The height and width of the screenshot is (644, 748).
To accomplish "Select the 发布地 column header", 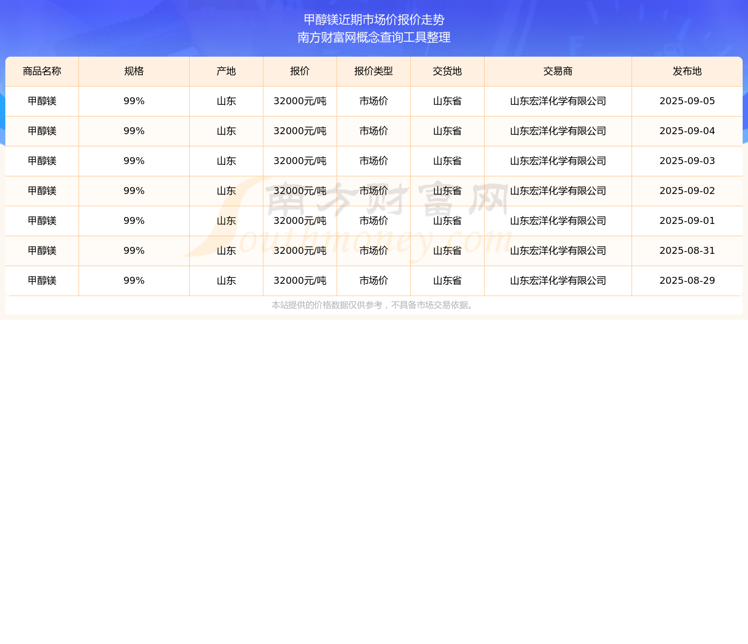I will (687, 72).
